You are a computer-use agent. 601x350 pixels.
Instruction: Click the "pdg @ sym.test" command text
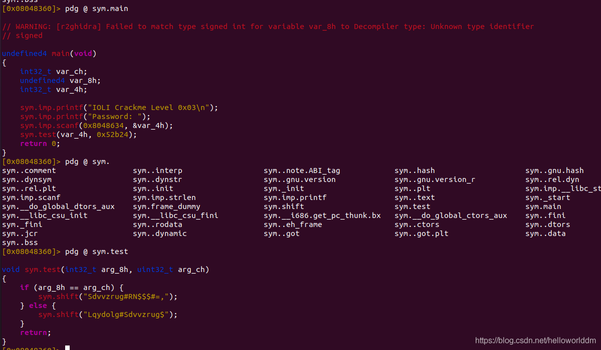point(97,251)
